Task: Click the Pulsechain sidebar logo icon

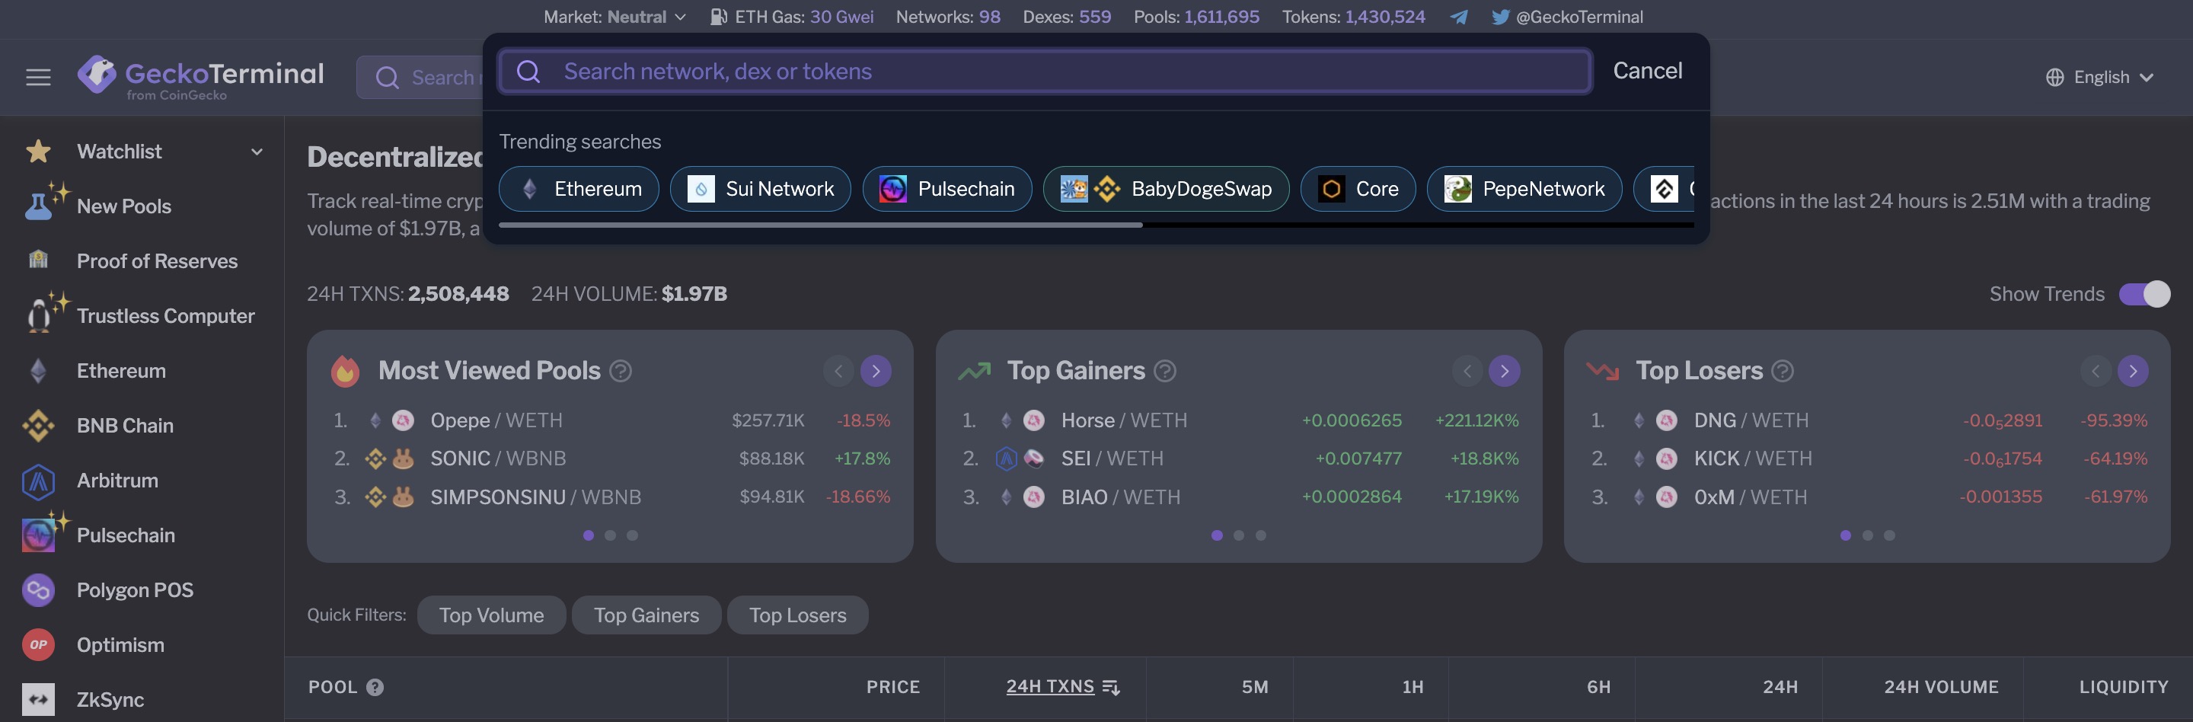Action: (38, 535)
